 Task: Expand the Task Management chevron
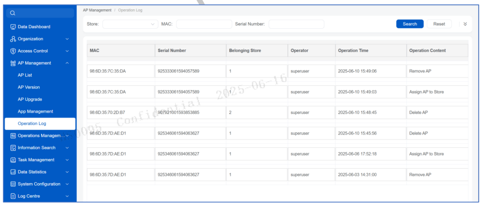click(67, 160)
